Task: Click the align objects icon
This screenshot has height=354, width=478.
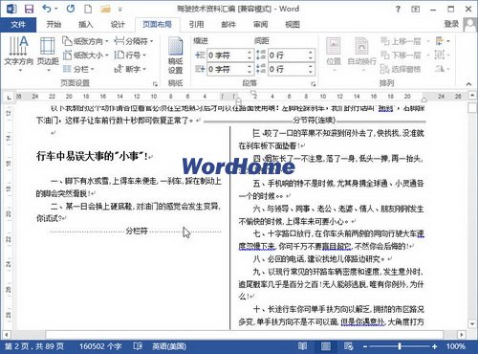Action: coord(440,41)
